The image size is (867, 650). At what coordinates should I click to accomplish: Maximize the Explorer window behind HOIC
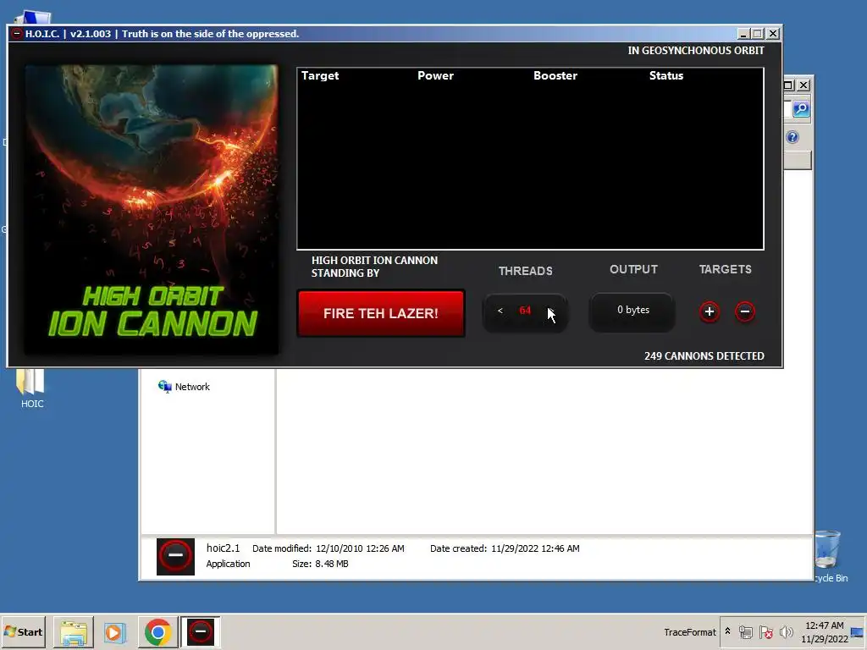[788, 85]
